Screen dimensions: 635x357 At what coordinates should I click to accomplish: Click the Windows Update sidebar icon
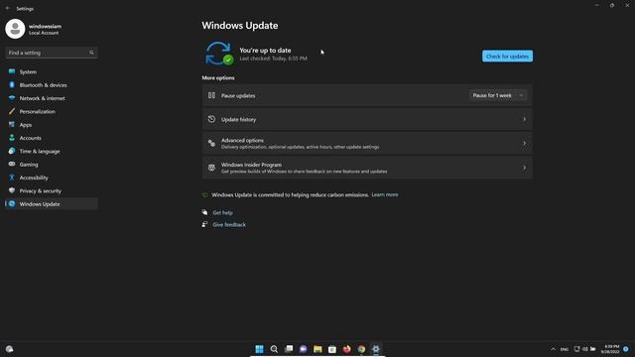tap(12, 204)
